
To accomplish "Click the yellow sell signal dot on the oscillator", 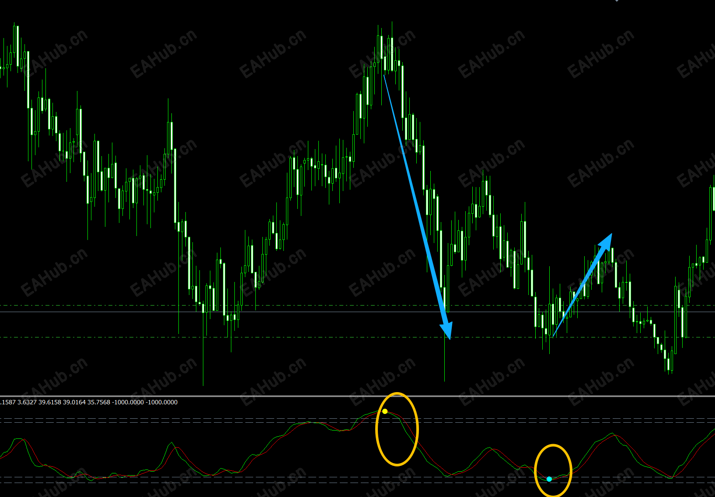I will click(385, 411).
